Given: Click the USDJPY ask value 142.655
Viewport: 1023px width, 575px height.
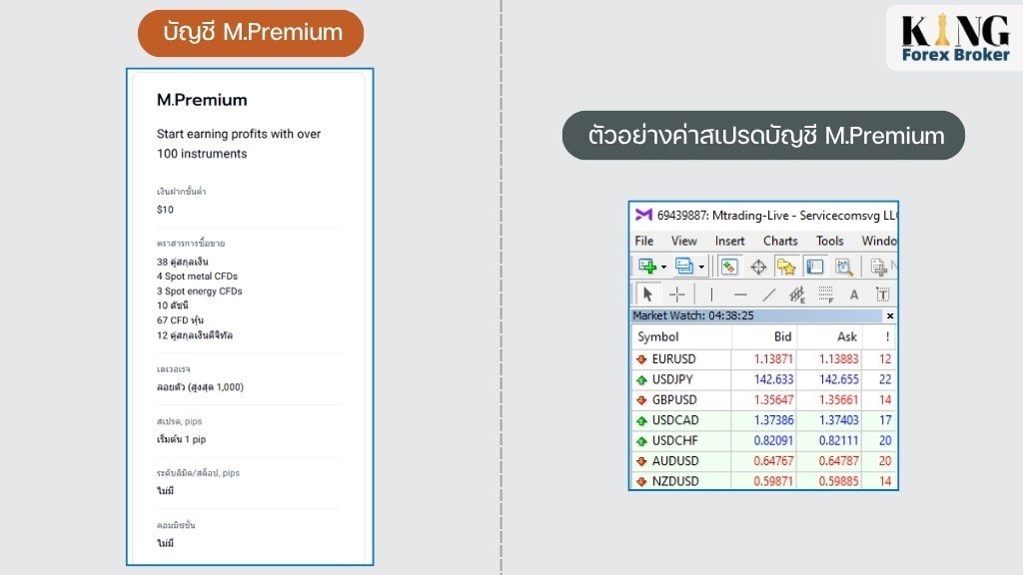Looking at the screenshot, I should pyautogui.click(x=839, y=379).
